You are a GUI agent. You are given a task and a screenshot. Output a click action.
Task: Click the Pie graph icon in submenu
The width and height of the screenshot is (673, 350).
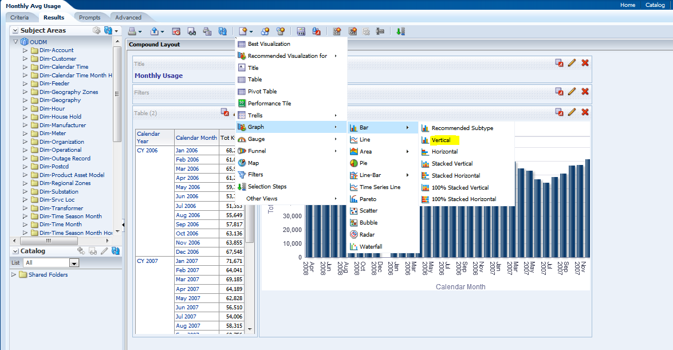(354, 163)
